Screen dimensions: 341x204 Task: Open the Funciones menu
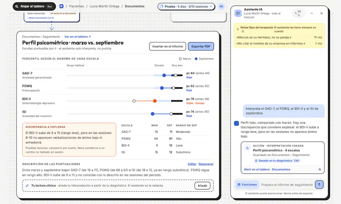247,185
